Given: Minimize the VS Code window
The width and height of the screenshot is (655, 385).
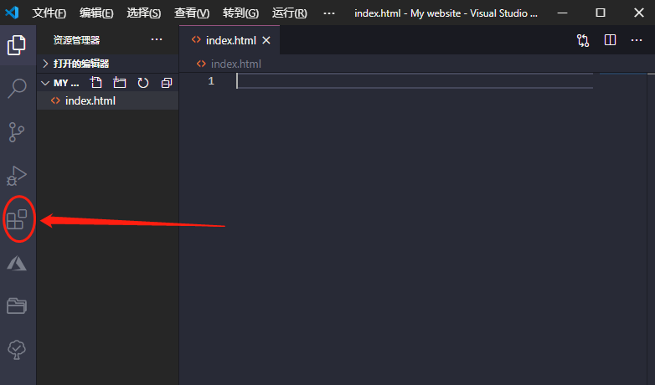Looking at the screenshot, I should pyautogui.click(x=563, y=13).
